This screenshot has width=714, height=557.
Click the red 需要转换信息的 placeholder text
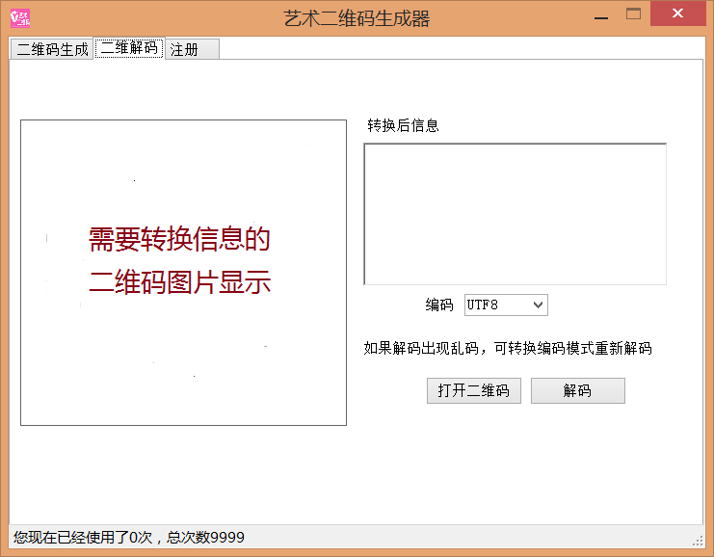click(179, 239)
